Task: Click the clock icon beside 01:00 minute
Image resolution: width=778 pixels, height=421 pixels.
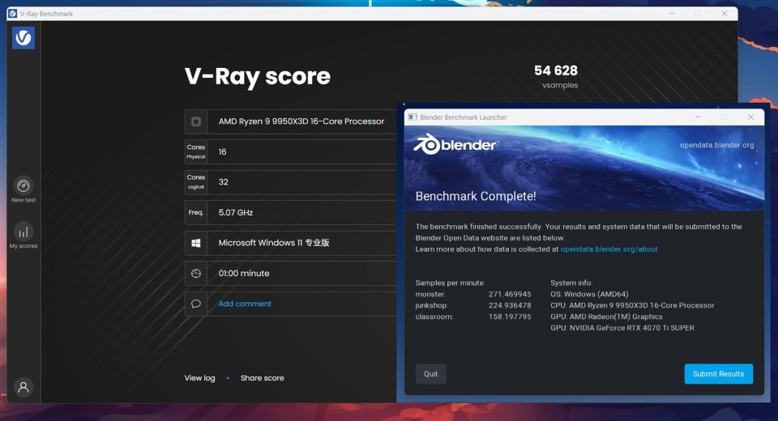Action: pos(196,273)
